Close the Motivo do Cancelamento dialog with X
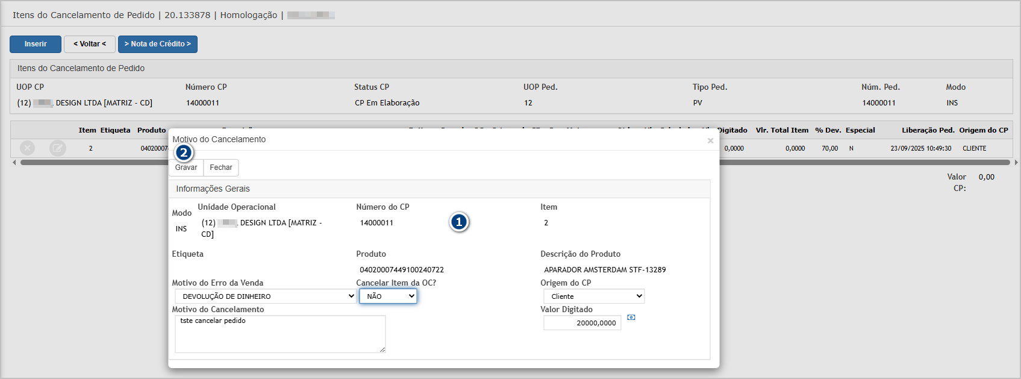Image resolution: width=1021 pixels, height=379 pixels. click(x=710, y=140)
